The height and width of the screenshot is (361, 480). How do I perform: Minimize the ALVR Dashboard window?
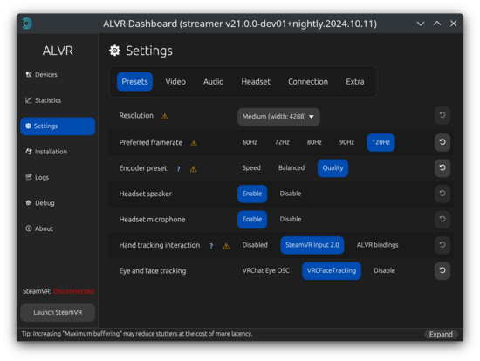point(421,24)
